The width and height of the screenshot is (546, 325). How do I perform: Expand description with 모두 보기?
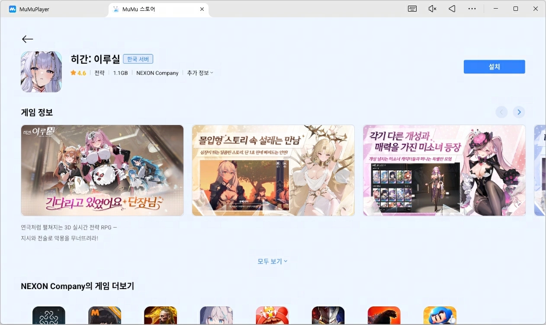273,261
